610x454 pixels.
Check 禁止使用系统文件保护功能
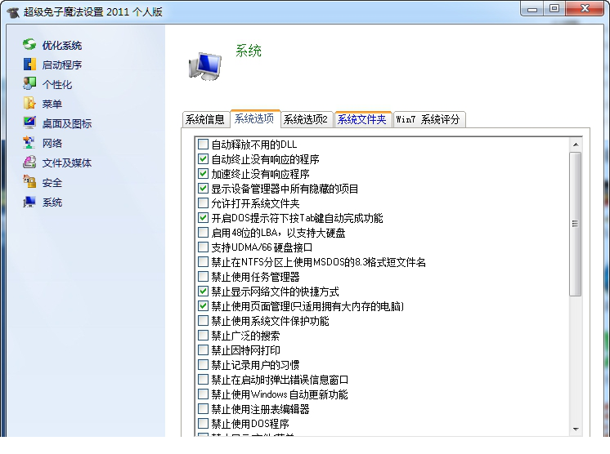(203, 321)
